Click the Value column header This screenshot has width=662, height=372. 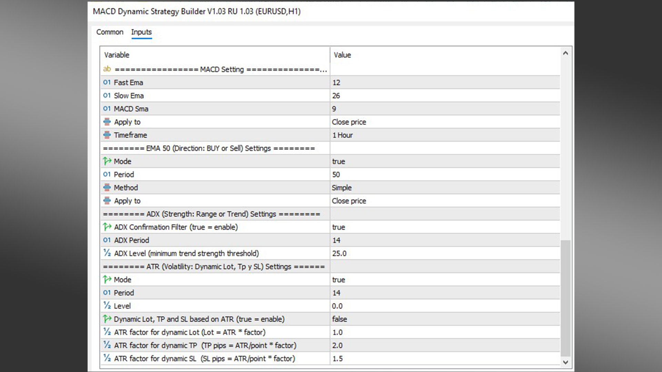pos(342,55)
